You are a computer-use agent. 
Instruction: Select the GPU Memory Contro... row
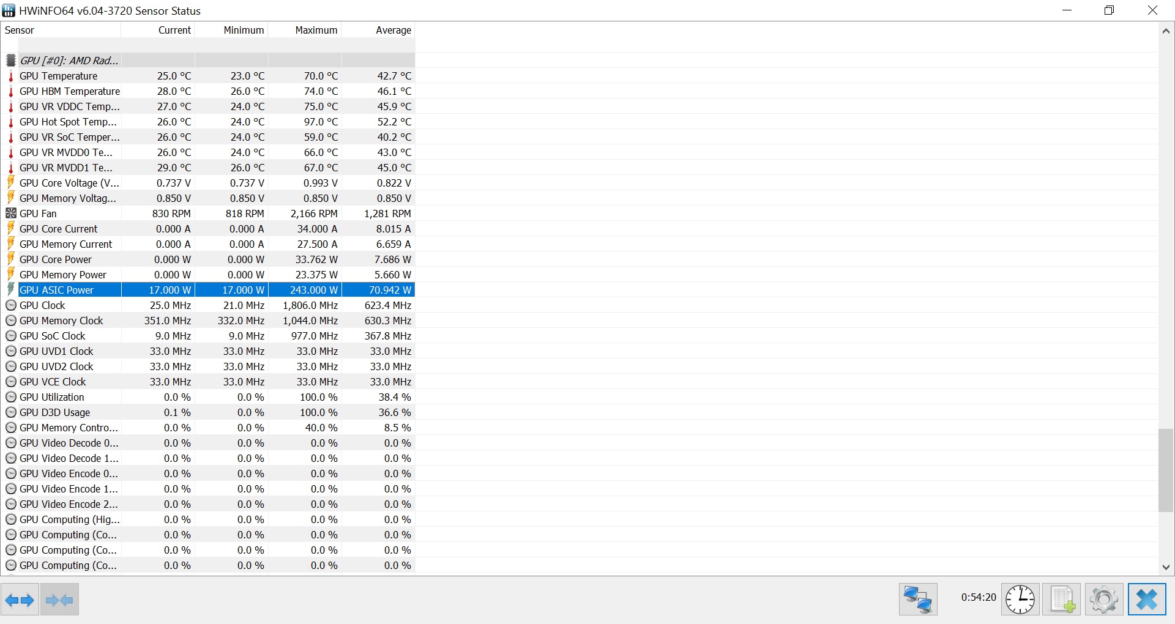(x=208, y=428)
